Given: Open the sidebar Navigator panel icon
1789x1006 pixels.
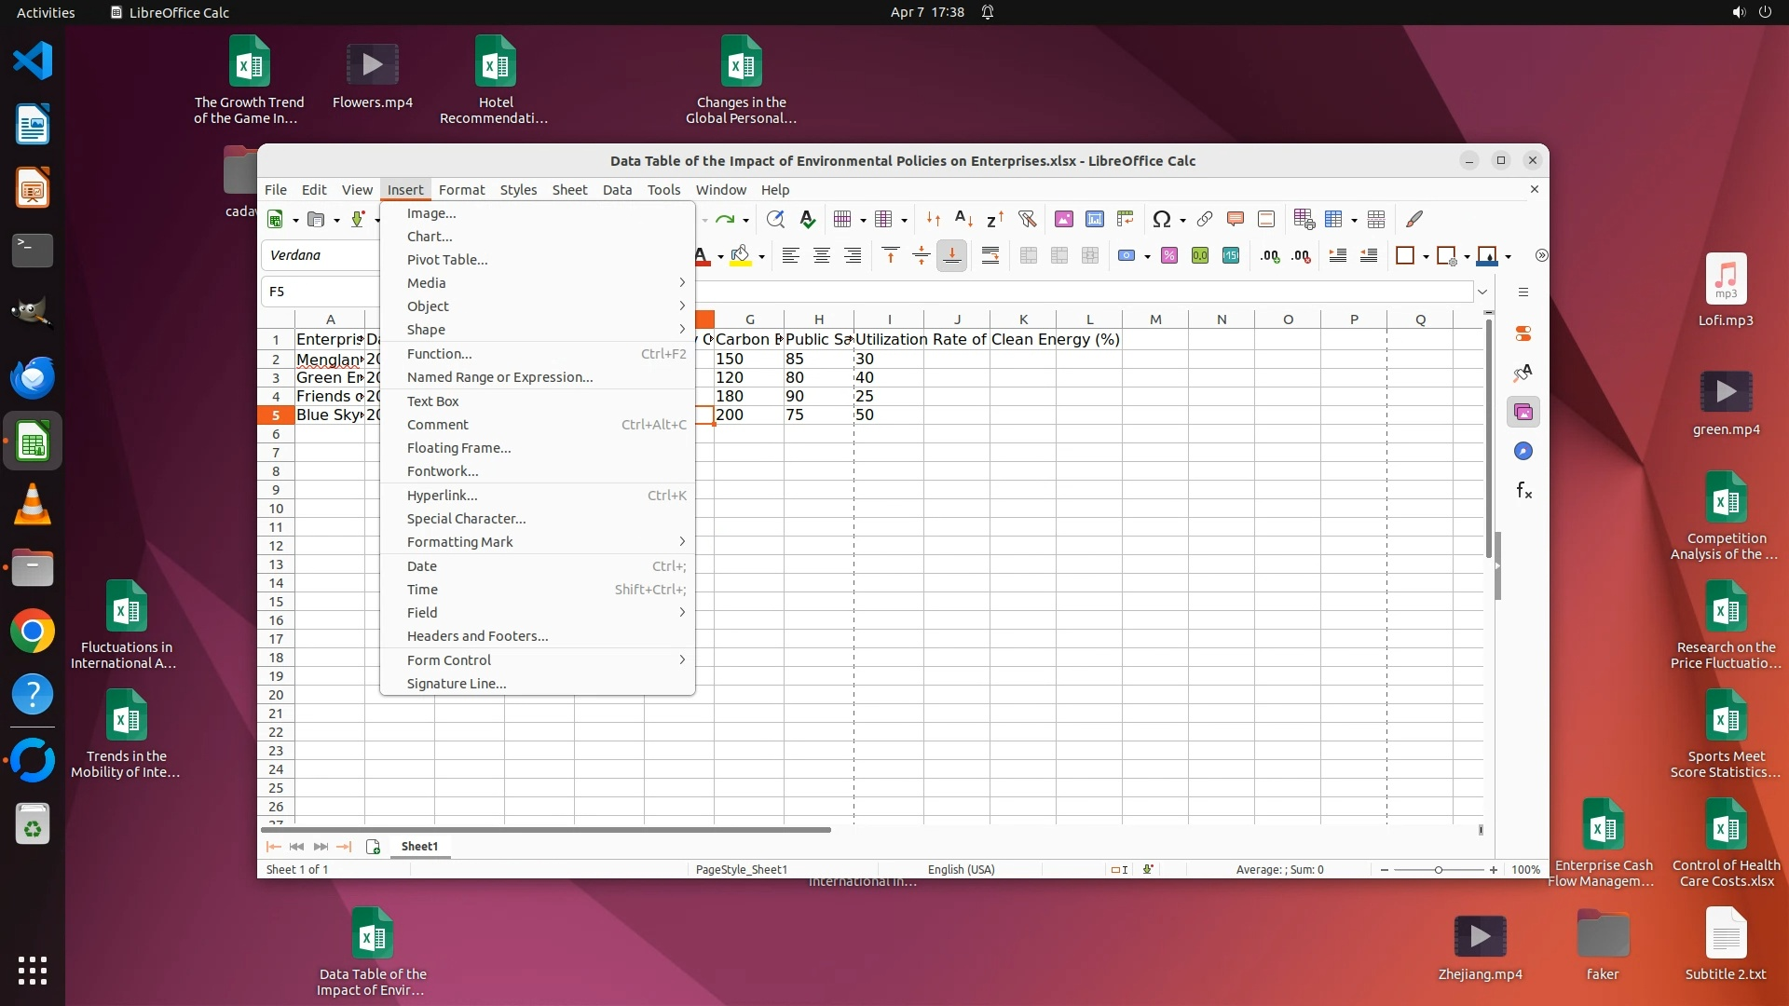Looking at the screenshot, I should click(1523, 452).
